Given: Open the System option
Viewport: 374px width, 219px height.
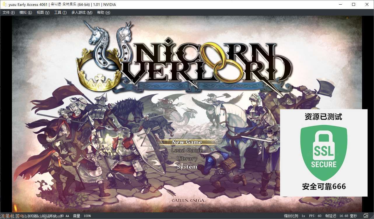Looking at the screenshot, I should point(187,167).
